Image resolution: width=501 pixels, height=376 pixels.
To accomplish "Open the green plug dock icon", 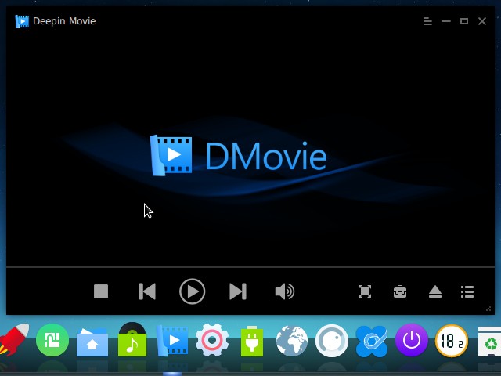I will pyautogui.click(x=252, y=341).
